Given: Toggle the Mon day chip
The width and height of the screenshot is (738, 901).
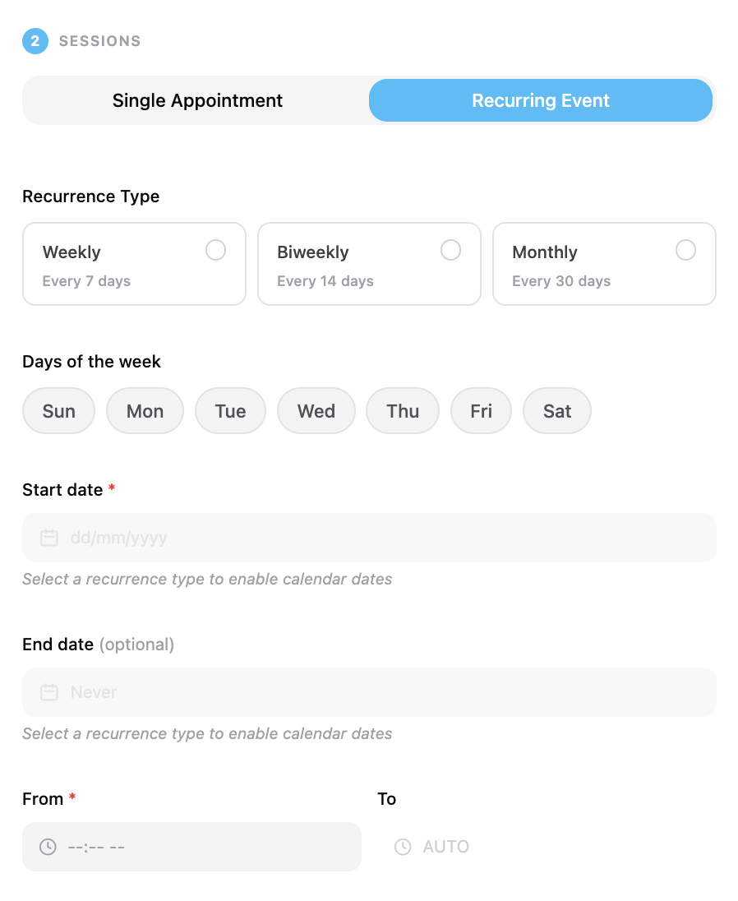Looking at the screenshot, I should (145, 411).
